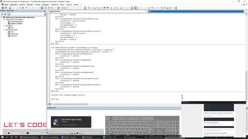Screen dimensions: 248x139
Task: Click the Undo toolbar icon
Action: coord(26,8)
